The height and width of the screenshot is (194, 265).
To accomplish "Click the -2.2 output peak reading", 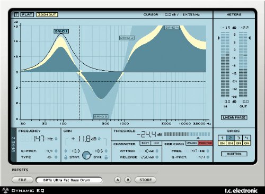I will coord(244,28).
